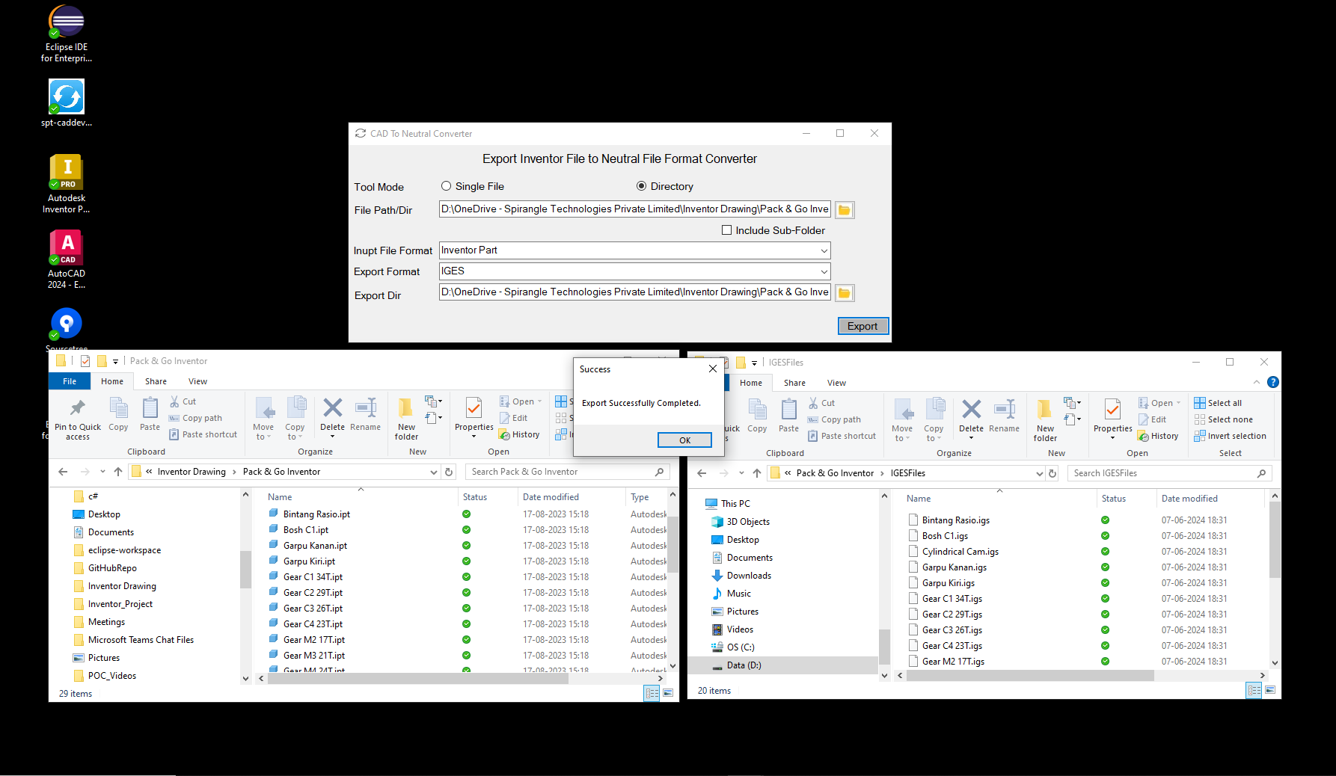Select the Data (D:) drive in IGESFiles

tap(782, 665)
